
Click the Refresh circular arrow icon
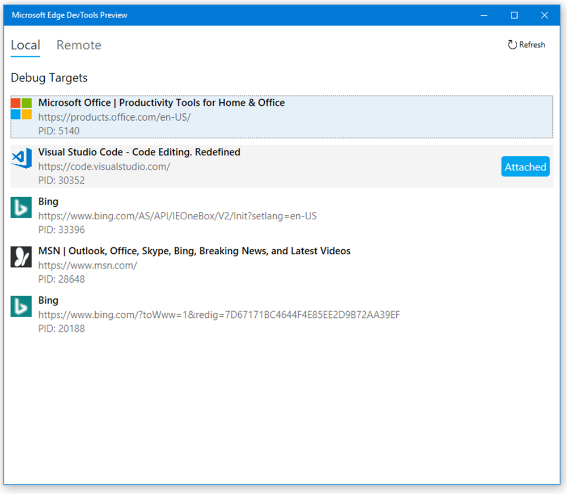[x=512, y=45]
